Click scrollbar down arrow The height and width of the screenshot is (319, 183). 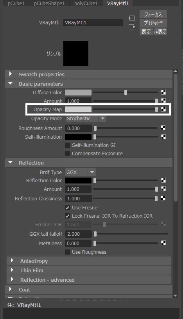pos(176,296)
